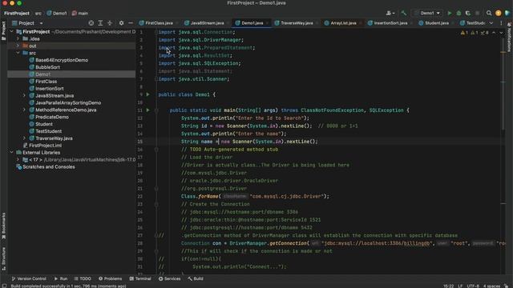This screenshot has width=513, height=288.
Task: Open inspections warning count widget
Action: (x=475, y=33)
